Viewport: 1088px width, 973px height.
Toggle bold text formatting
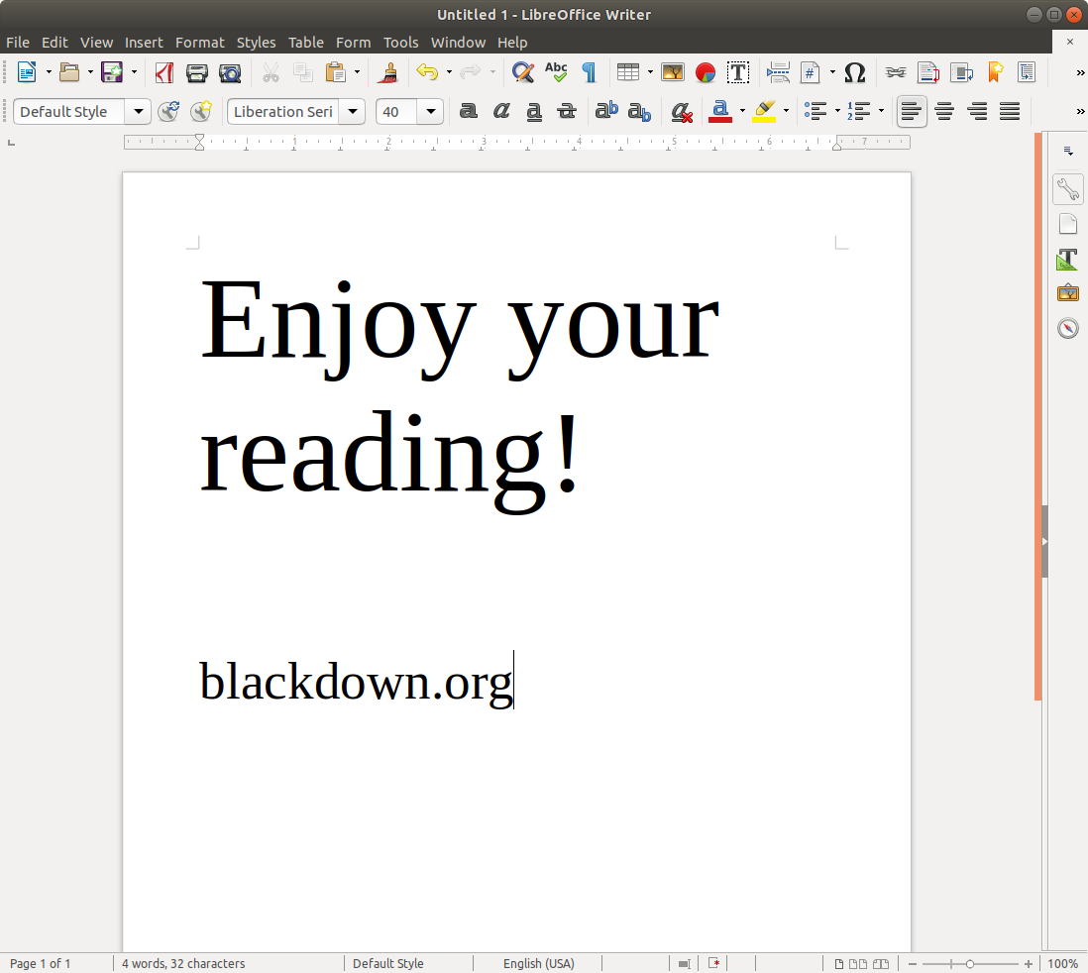(x=469, y=112)
